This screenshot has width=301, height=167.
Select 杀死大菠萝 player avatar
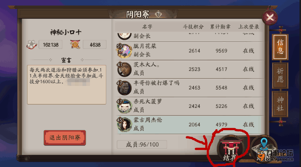[124, 106]
